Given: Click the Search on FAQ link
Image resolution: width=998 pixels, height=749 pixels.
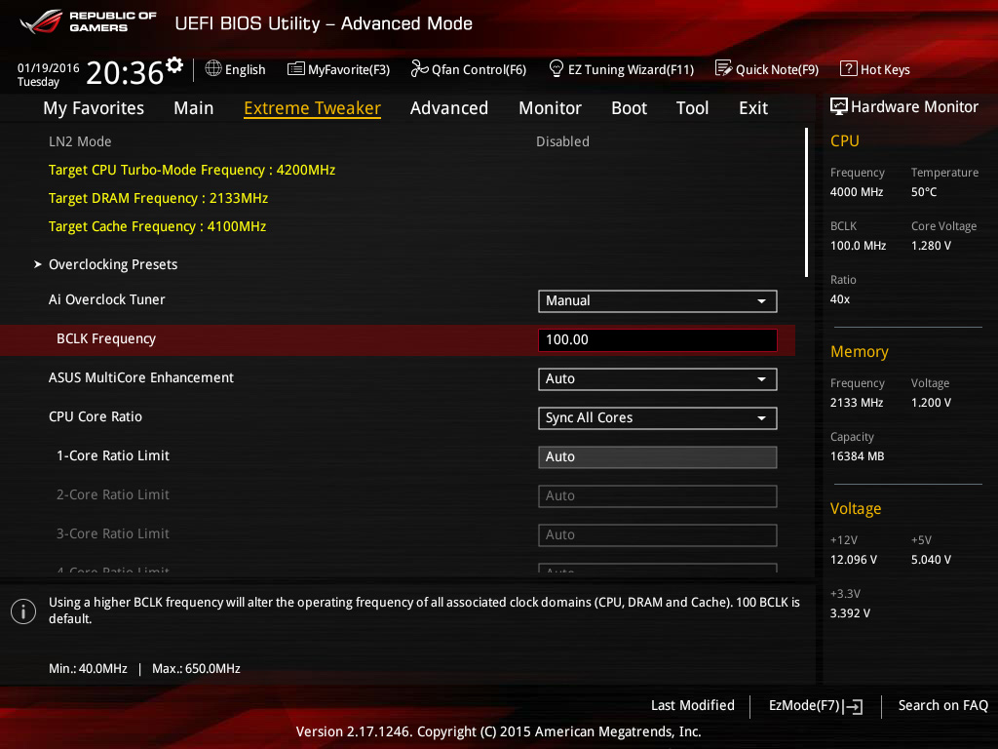Looking at the screenshot, I should pyautogui.click(x=942, y=706).
